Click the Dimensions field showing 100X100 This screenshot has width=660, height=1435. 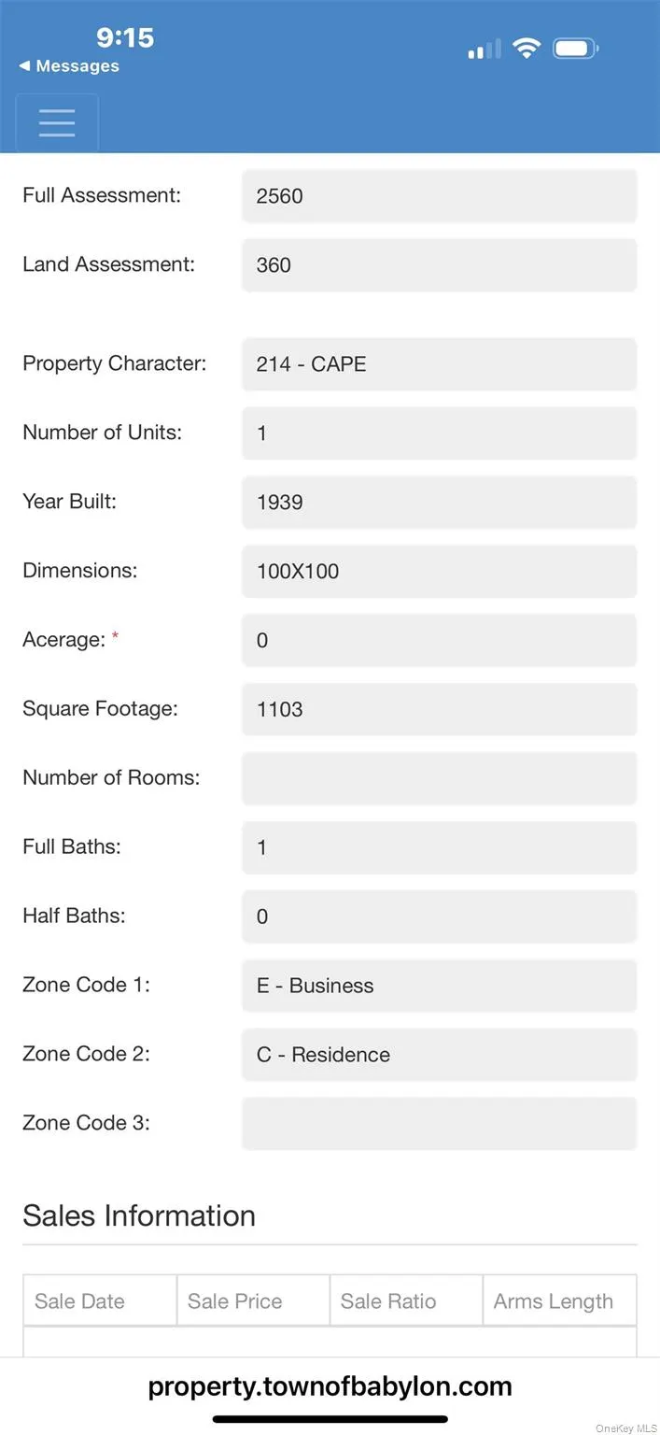pos(439,572)
